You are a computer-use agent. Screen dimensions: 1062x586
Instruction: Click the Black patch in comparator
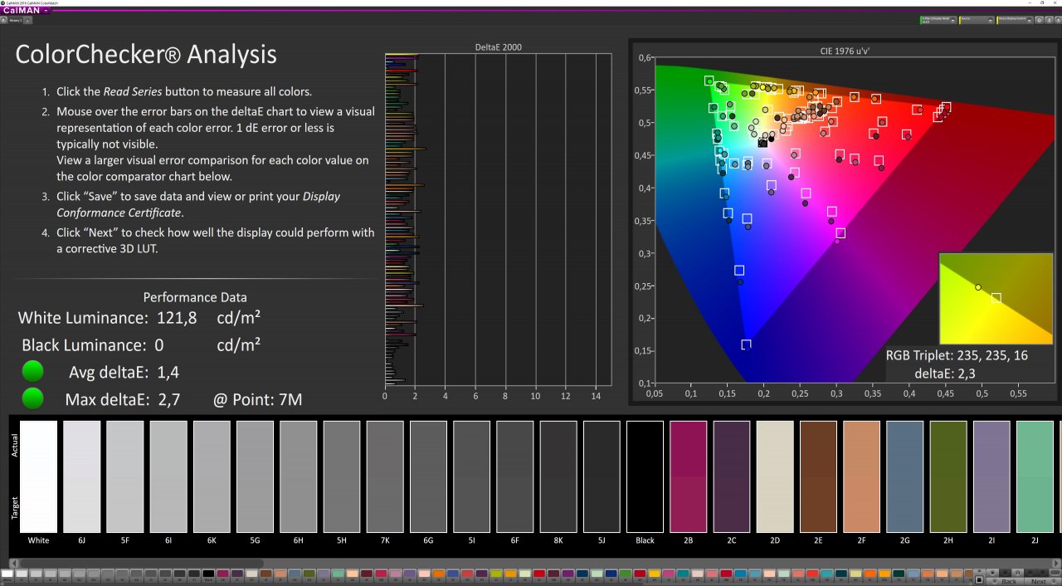pyautogui.click(x=645, y=476)
